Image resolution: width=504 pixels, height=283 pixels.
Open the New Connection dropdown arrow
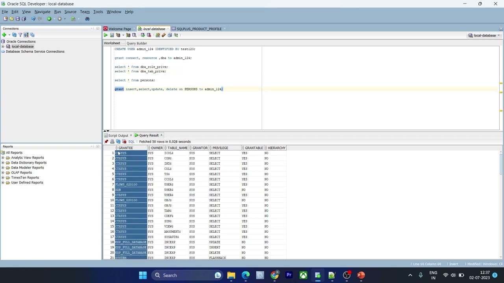click(9, 35)
